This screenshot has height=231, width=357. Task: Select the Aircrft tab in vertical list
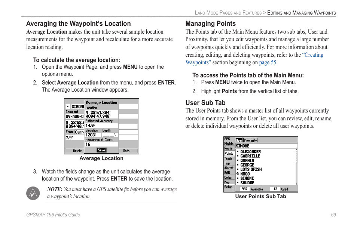[x=229, y=168]
